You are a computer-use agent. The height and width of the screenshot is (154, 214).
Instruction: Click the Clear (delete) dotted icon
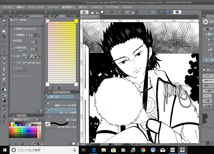pyautogui.click(x=123, y=12)
